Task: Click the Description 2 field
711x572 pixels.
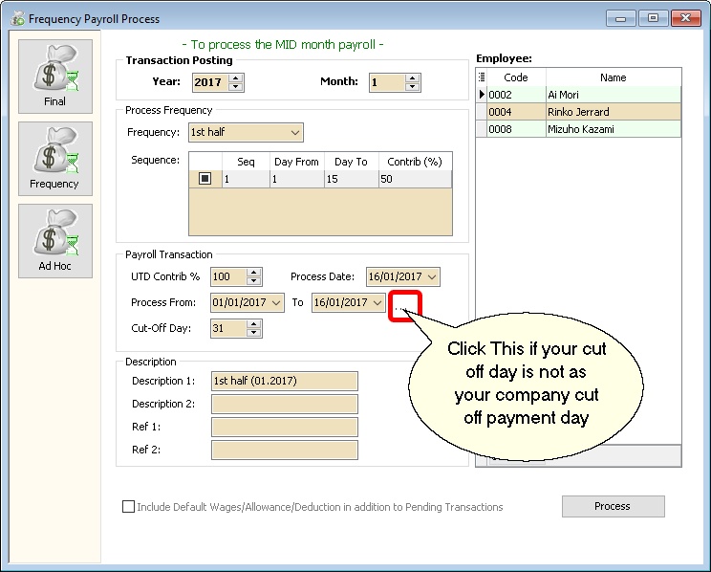Action: point(285,404)
